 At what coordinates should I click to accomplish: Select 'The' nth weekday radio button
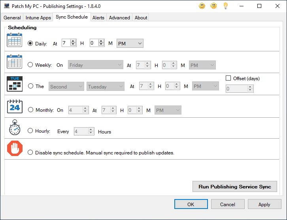(30, 86)
